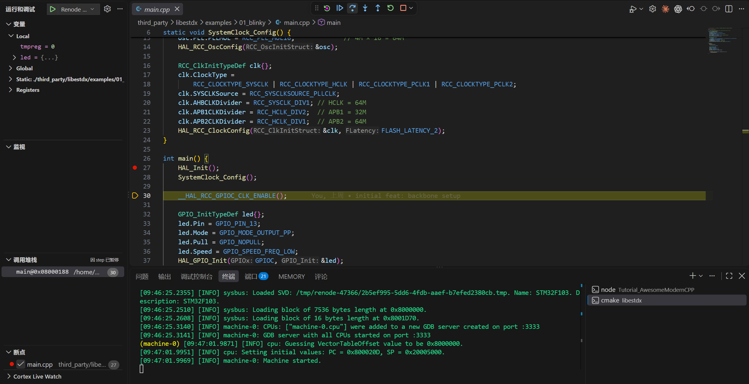The width and height of the screenshot is (749, 384).
Task: Click the Reset device debug icon
Action: [x=327, y=8]
